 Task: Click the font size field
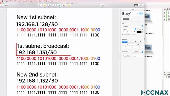tap(139, 29)
